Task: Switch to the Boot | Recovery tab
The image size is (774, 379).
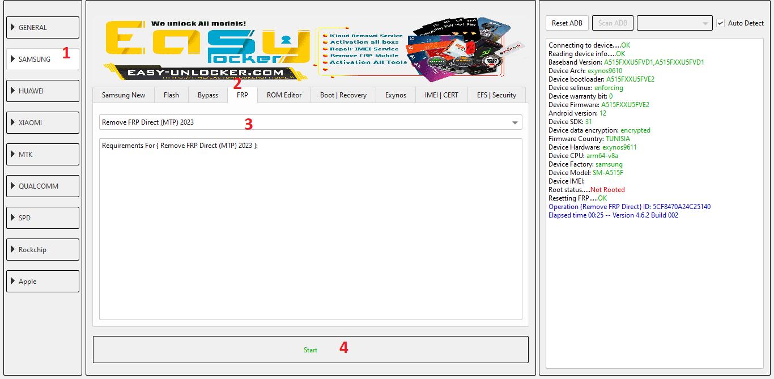Action: click(343, 95)
